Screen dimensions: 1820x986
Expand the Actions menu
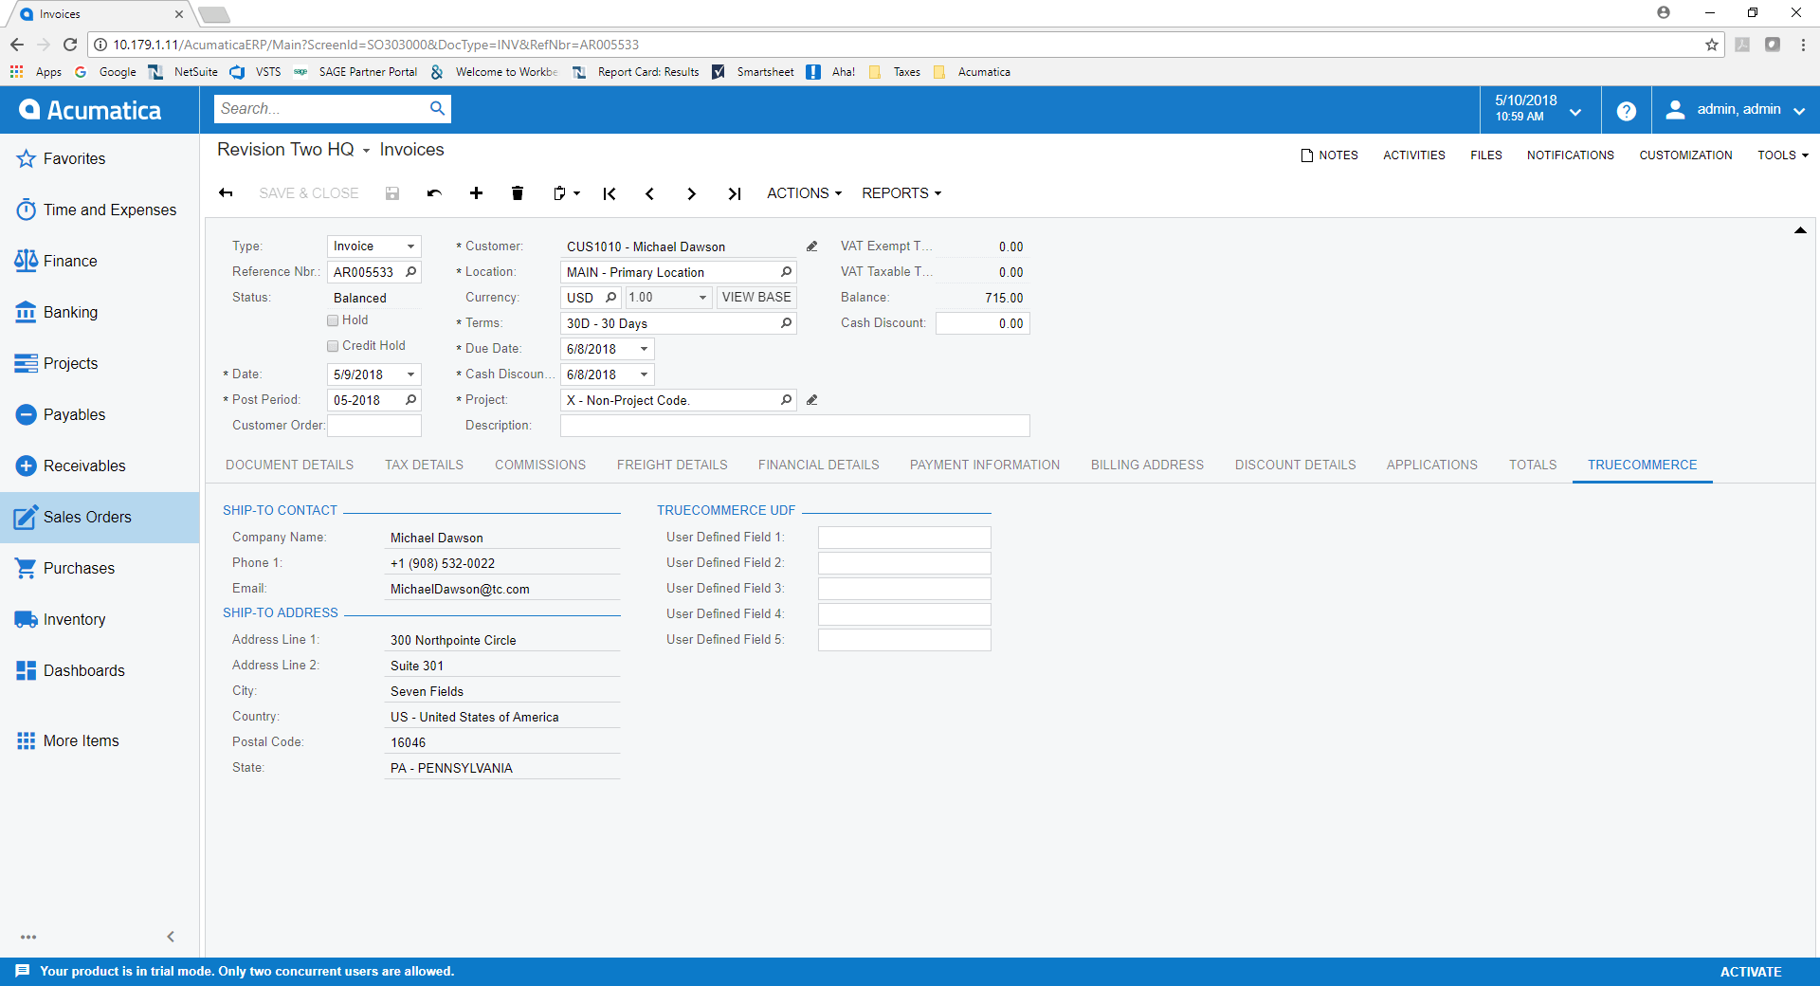tap(803, 193)
